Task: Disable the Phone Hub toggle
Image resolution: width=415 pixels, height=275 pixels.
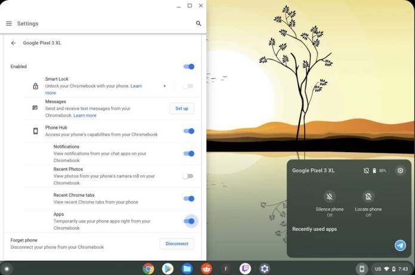Action: pos(189,131)
